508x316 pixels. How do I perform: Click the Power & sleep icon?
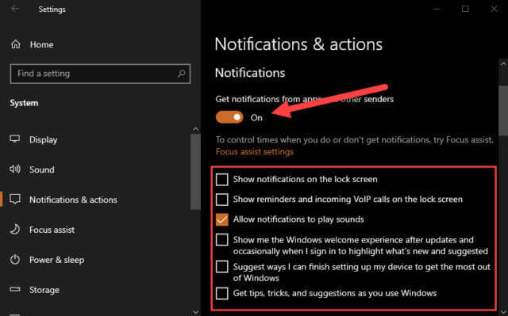coord(15,260)
